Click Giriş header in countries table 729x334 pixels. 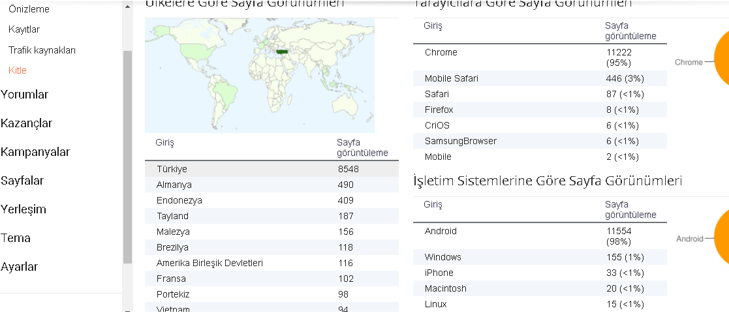click(164, 142)
